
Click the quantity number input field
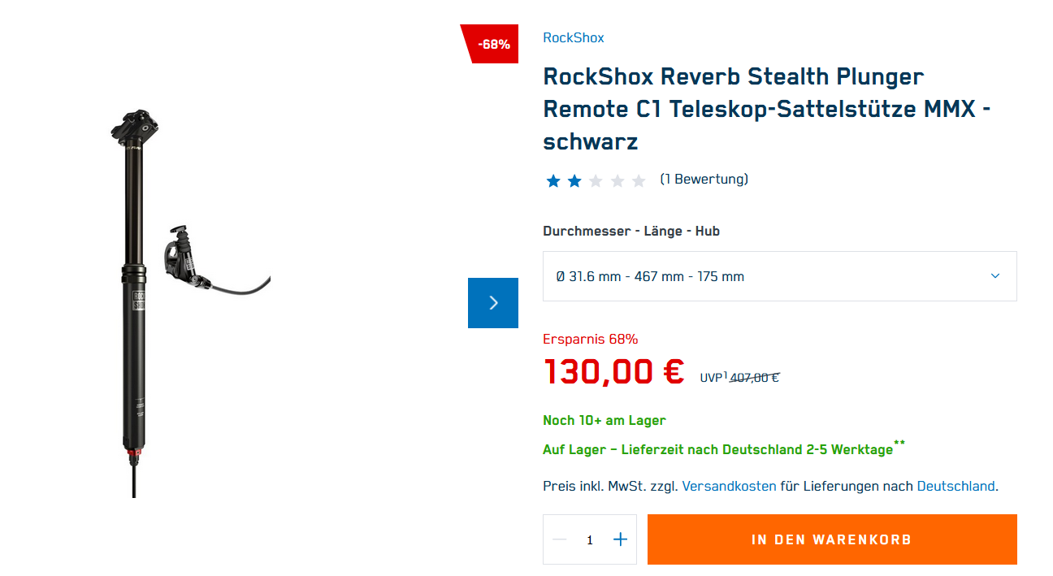590,539
